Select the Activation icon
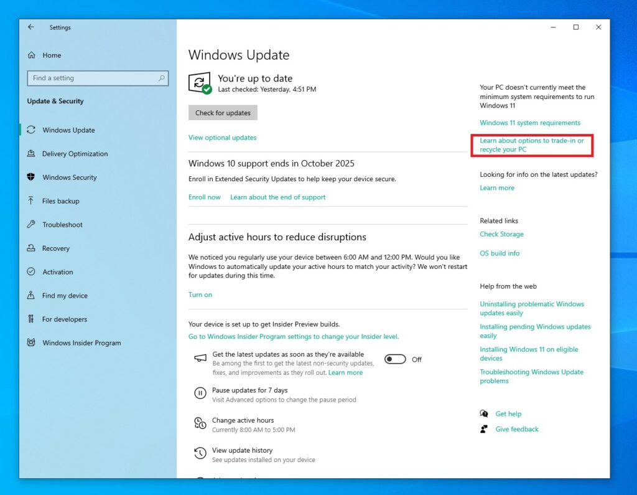The width and height of the screenshot is (637, 495). click(x=32, y=272)
